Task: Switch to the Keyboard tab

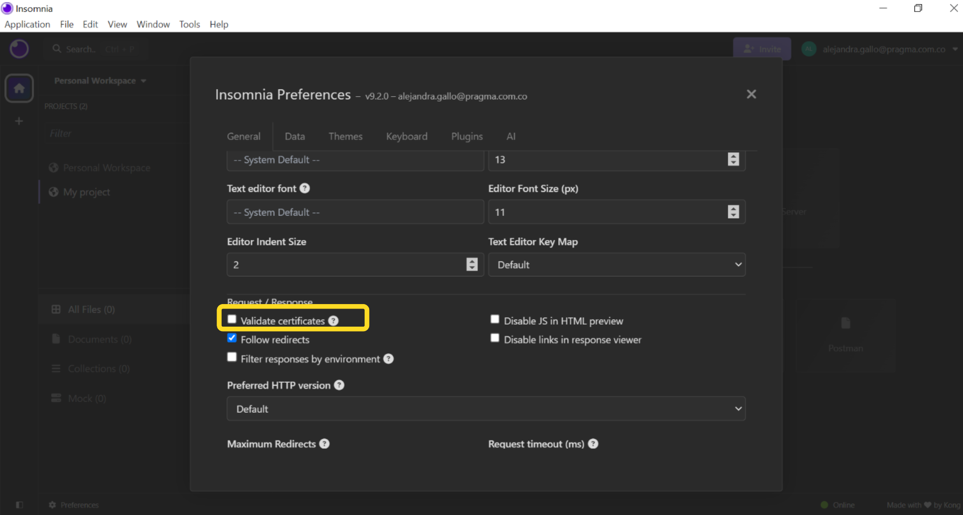Action: click(x=407, y=136)
